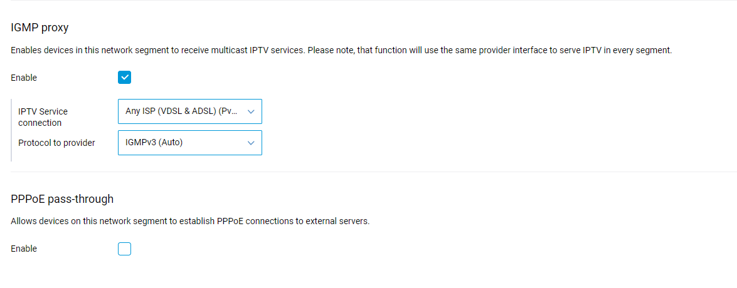The width and height of the screenshot is (737, 288).
Task: Click the 'Protocol to provider' field label
Action: tap(56, 143)
